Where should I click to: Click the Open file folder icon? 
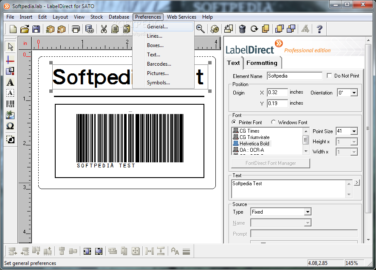coord(25,29)
